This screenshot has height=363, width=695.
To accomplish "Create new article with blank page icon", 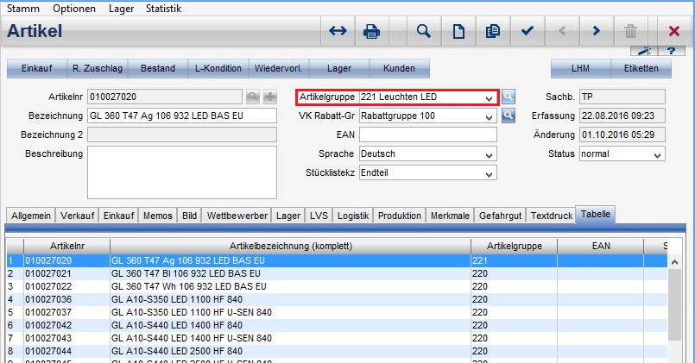I will point(459,31).
